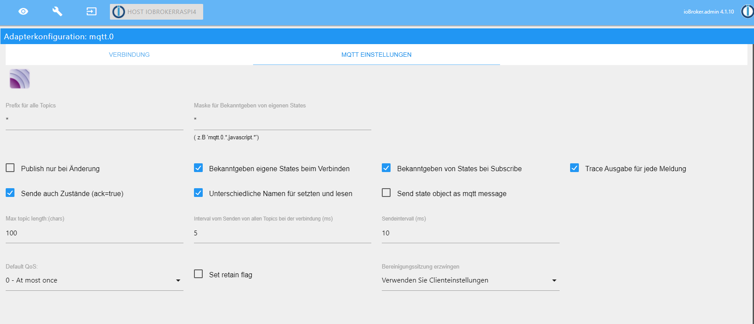
Task: Uncheck Bekanntgeben eigene States beim Verbinden
Action: (198, 168)
